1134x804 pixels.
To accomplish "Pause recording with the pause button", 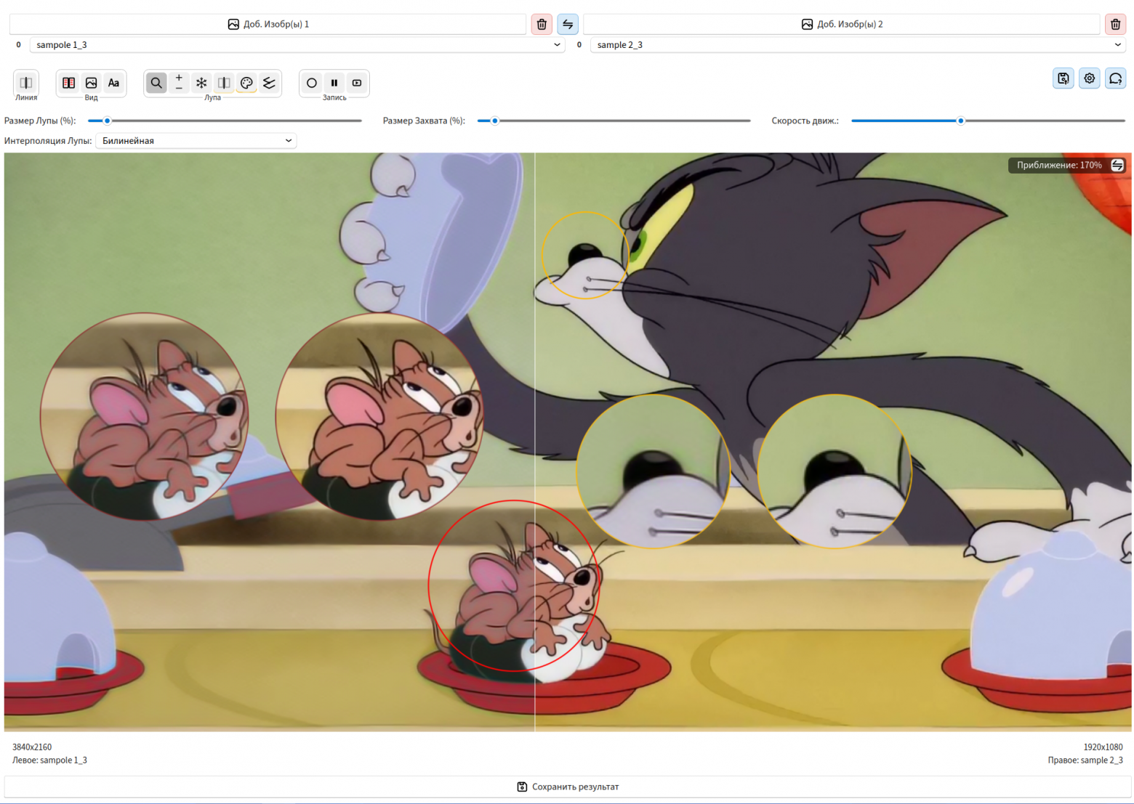I will [x=334, y=83].
